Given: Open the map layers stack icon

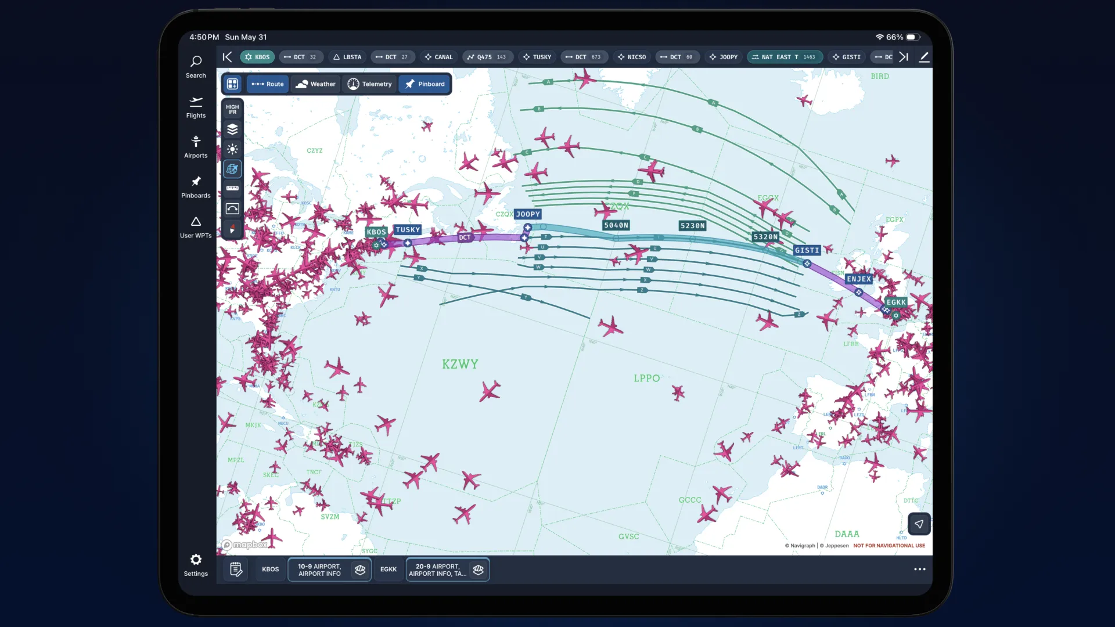Looking at the screenshot, I should click(x=232, y=129).
